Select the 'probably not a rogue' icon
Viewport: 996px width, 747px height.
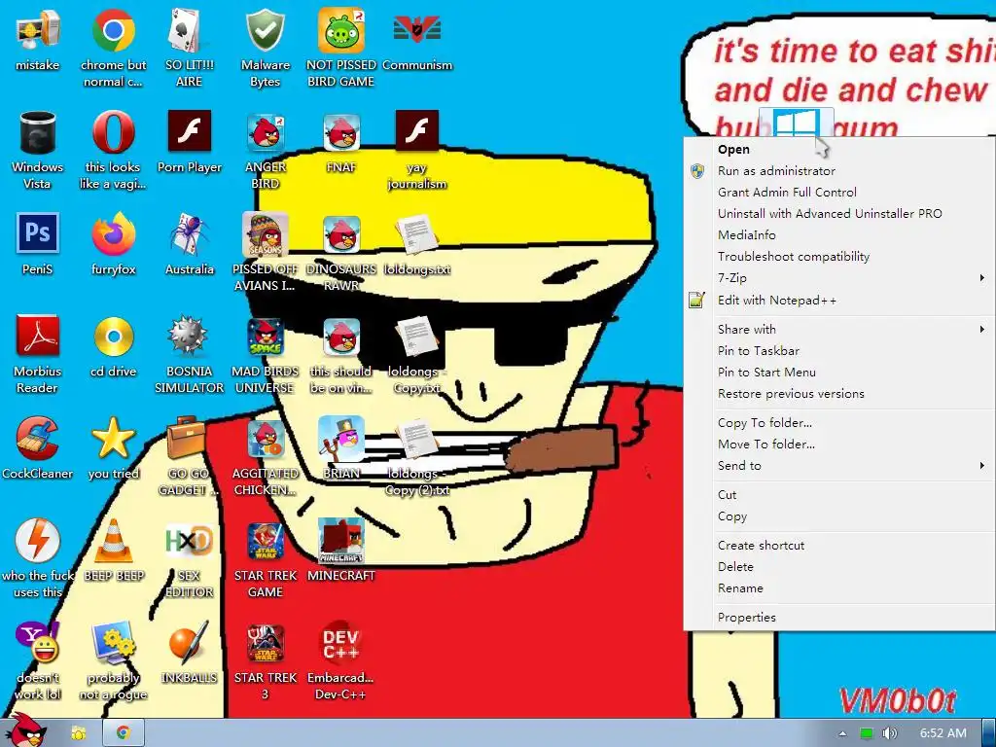[113, 643]
